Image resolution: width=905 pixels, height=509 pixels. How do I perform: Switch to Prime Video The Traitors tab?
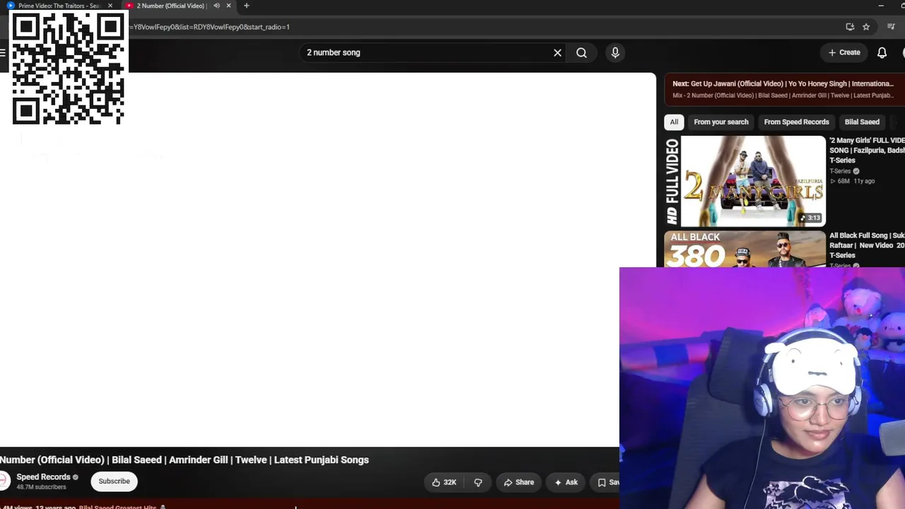tap(58, 6)
